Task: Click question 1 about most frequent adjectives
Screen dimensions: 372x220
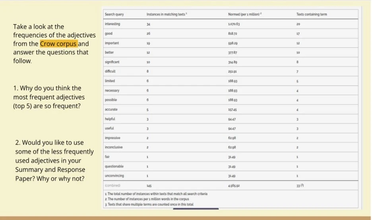Action: (x=49, y=97)
